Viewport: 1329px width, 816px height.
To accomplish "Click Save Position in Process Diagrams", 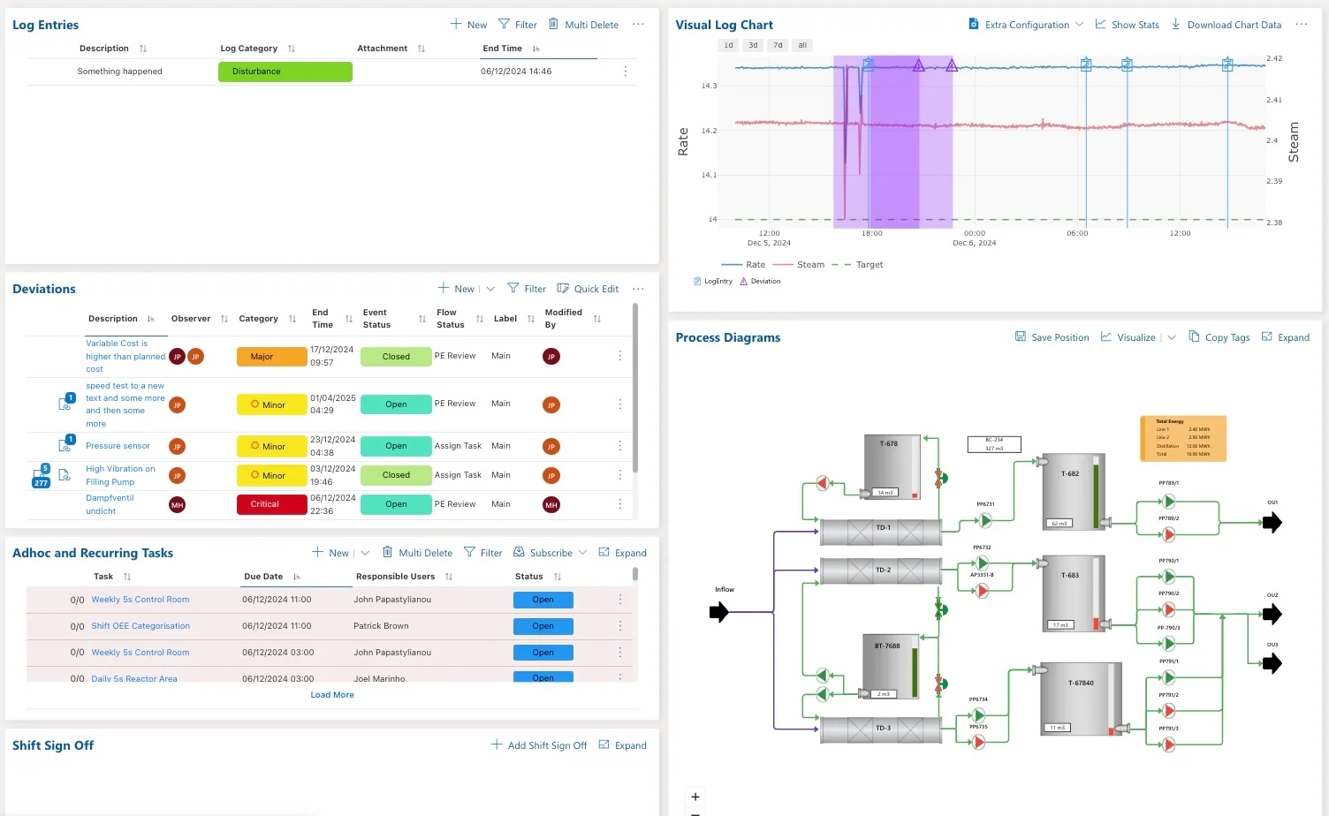I will pos(1052,337).
